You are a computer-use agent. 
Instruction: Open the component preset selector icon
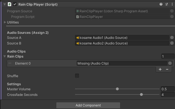click(x=167, y=4)
